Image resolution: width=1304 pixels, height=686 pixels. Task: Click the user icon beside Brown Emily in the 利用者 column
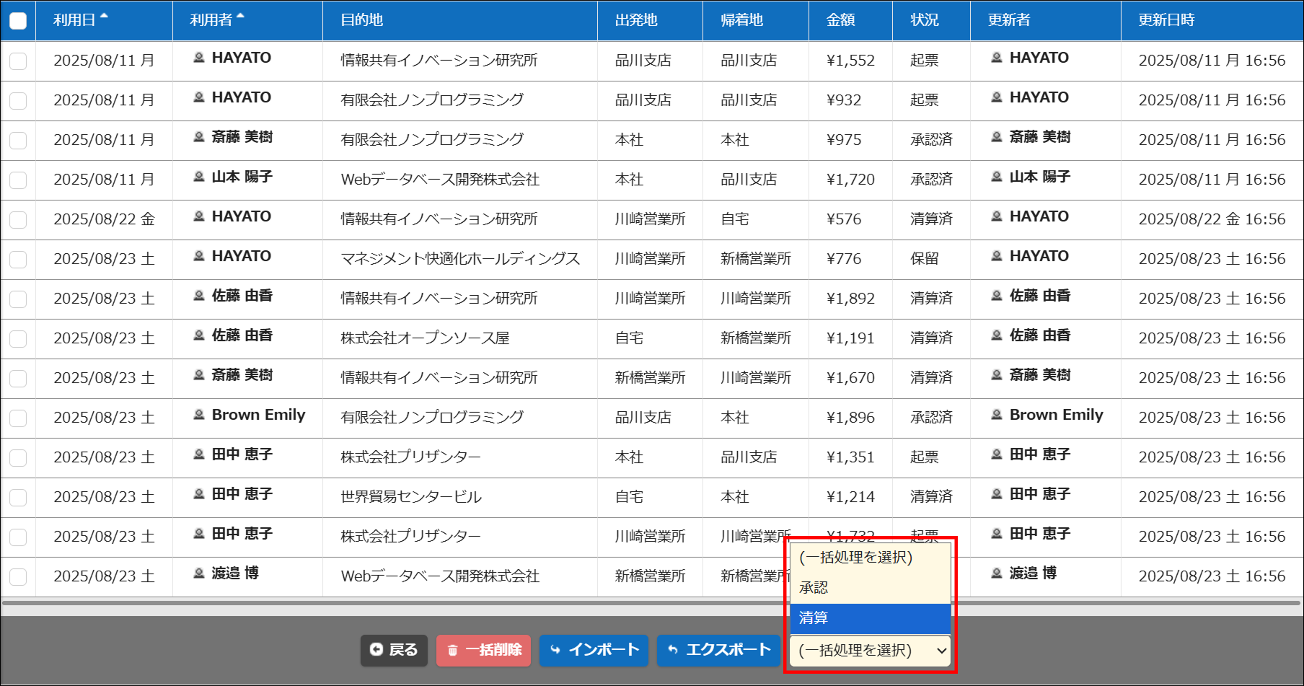pos(199,415)
